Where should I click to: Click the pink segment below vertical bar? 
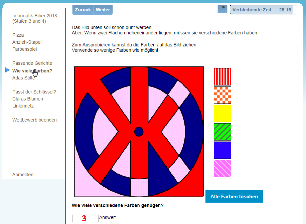(x=139, y=187)
